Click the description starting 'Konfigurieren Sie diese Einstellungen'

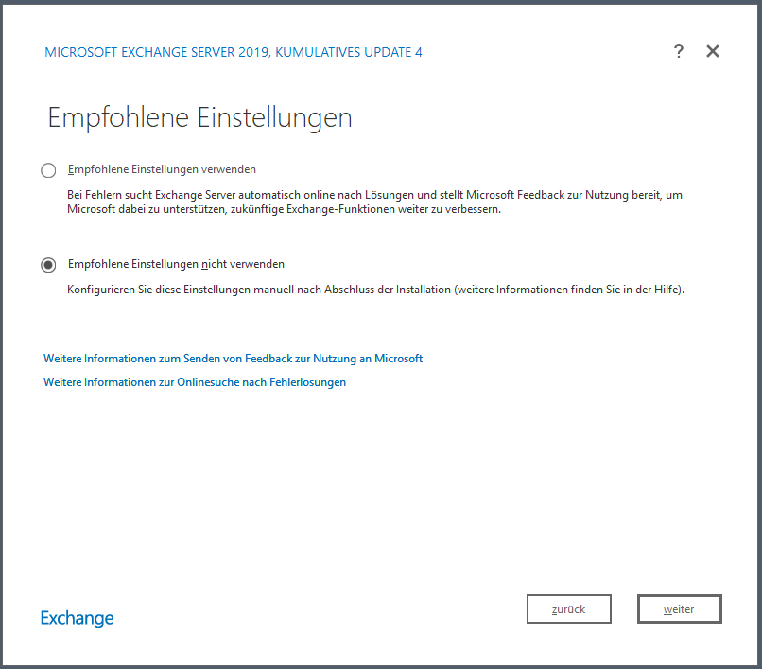pyautogui.click(x=375, y=290)
